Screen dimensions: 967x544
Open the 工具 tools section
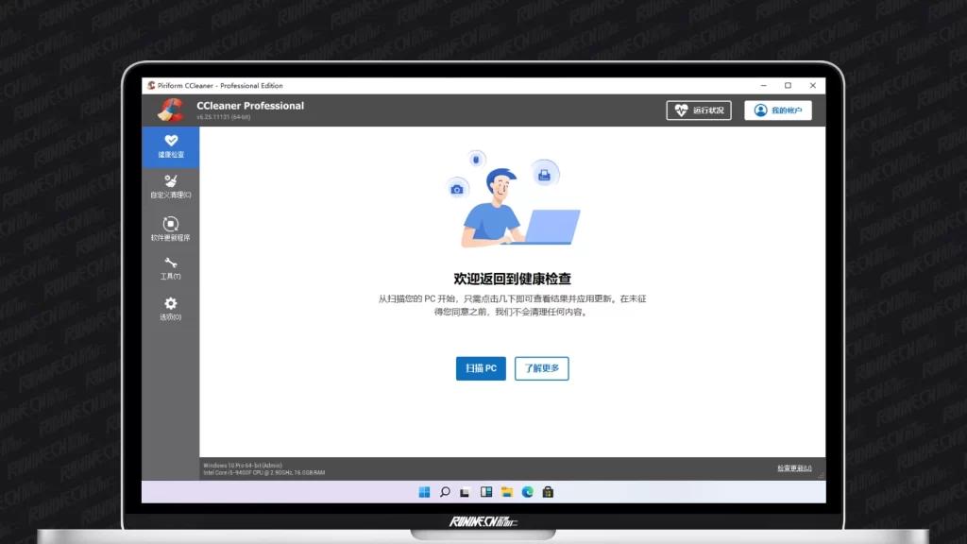171,268
